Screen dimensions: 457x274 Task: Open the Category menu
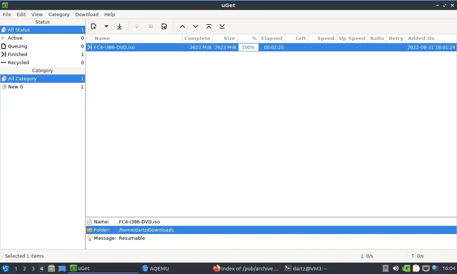(59, 14)
